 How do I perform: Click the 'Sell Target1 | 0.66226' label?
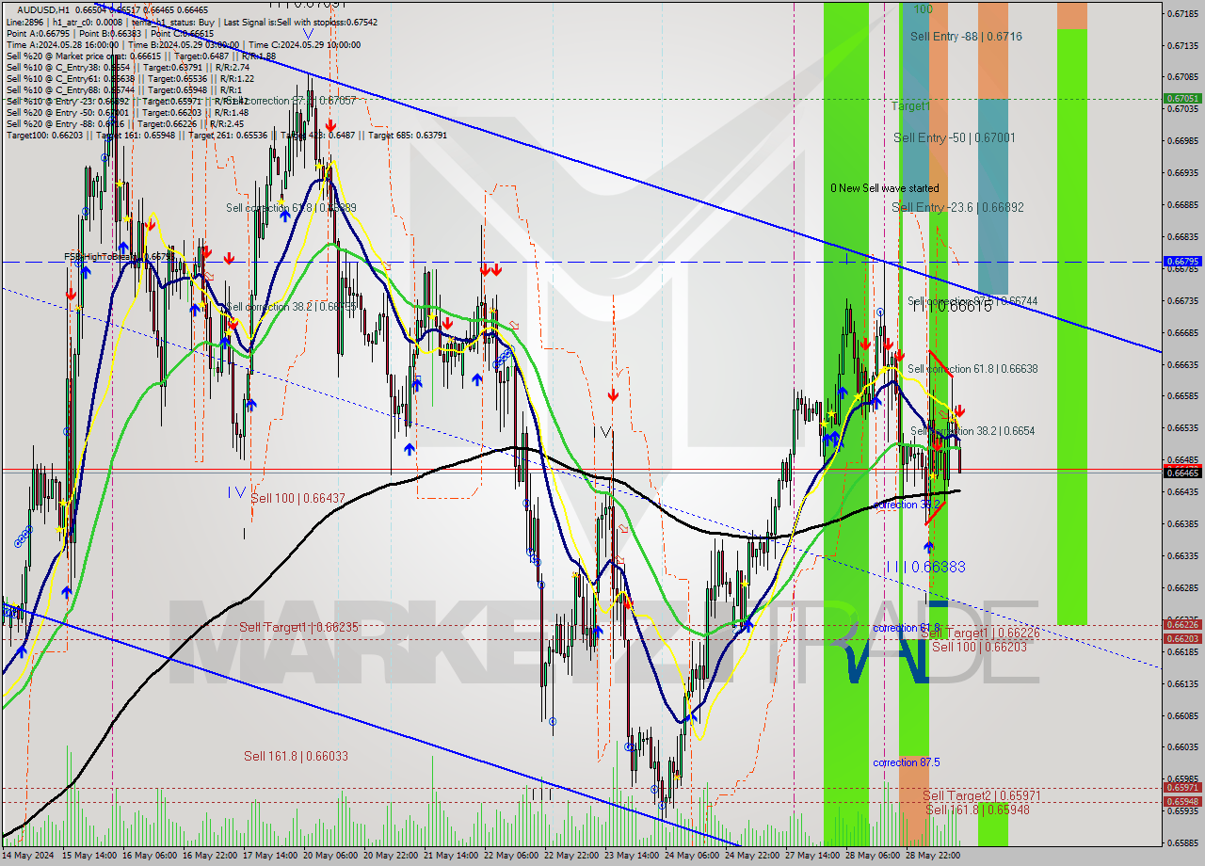click(979, 633)
